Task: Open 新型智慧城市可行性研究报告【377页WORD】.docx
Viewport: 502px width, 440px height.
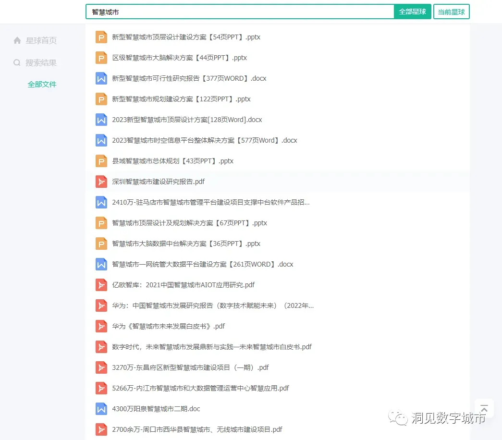Action: click(x=189, y=78)
